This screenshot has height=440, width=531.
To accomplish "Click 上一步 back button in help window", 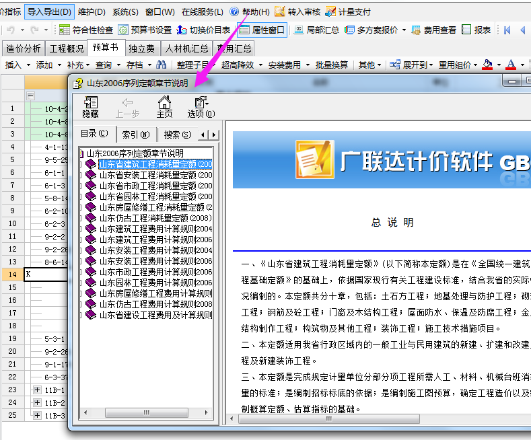I will (127, 107).
